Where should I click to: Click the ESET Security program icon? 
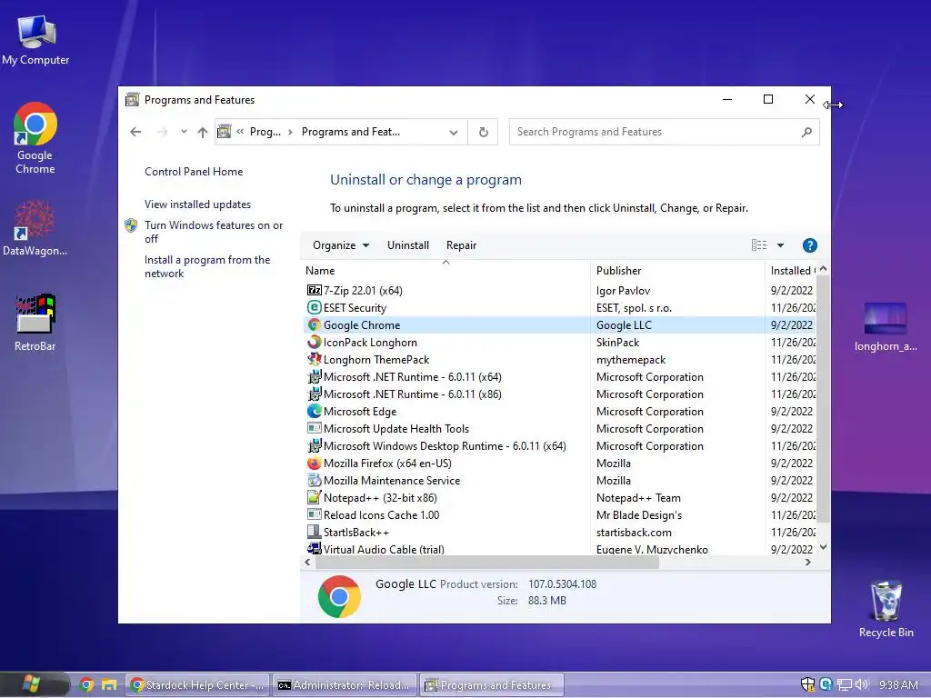point(314,307)
